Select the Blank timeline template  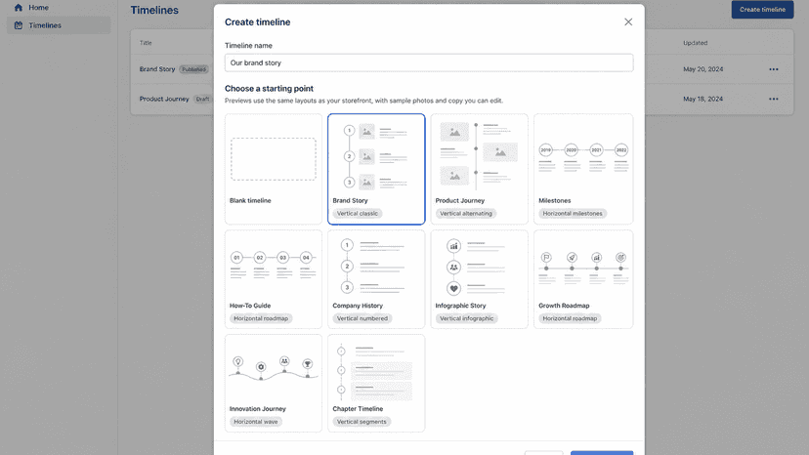pyautogui.click(x=274, y=169)
